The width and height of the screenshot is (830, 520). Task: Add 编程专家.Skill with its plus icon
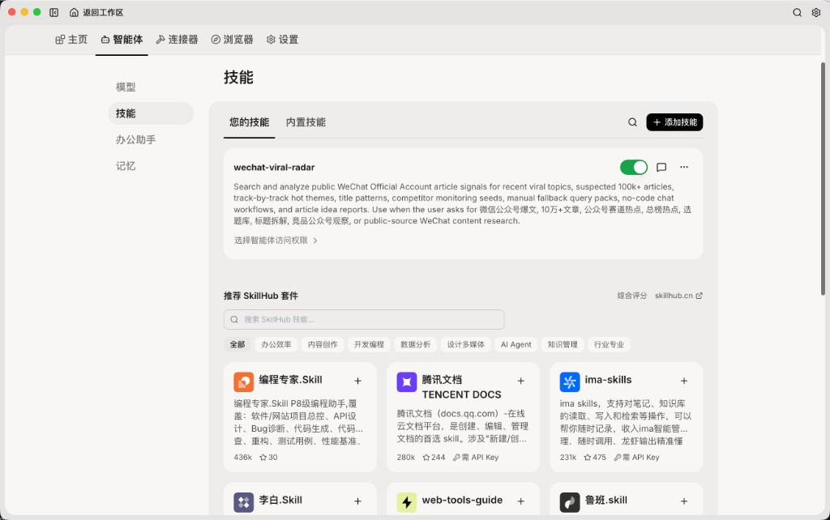pyautogui.click(x=357, y=381)
